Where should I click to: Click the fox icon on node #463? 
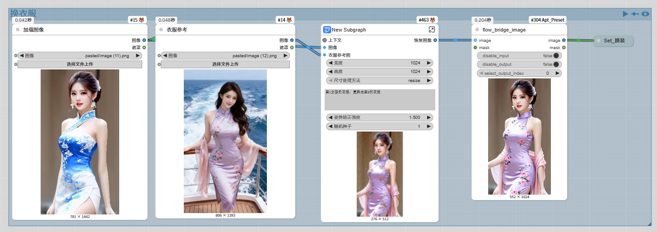[433, 20]
